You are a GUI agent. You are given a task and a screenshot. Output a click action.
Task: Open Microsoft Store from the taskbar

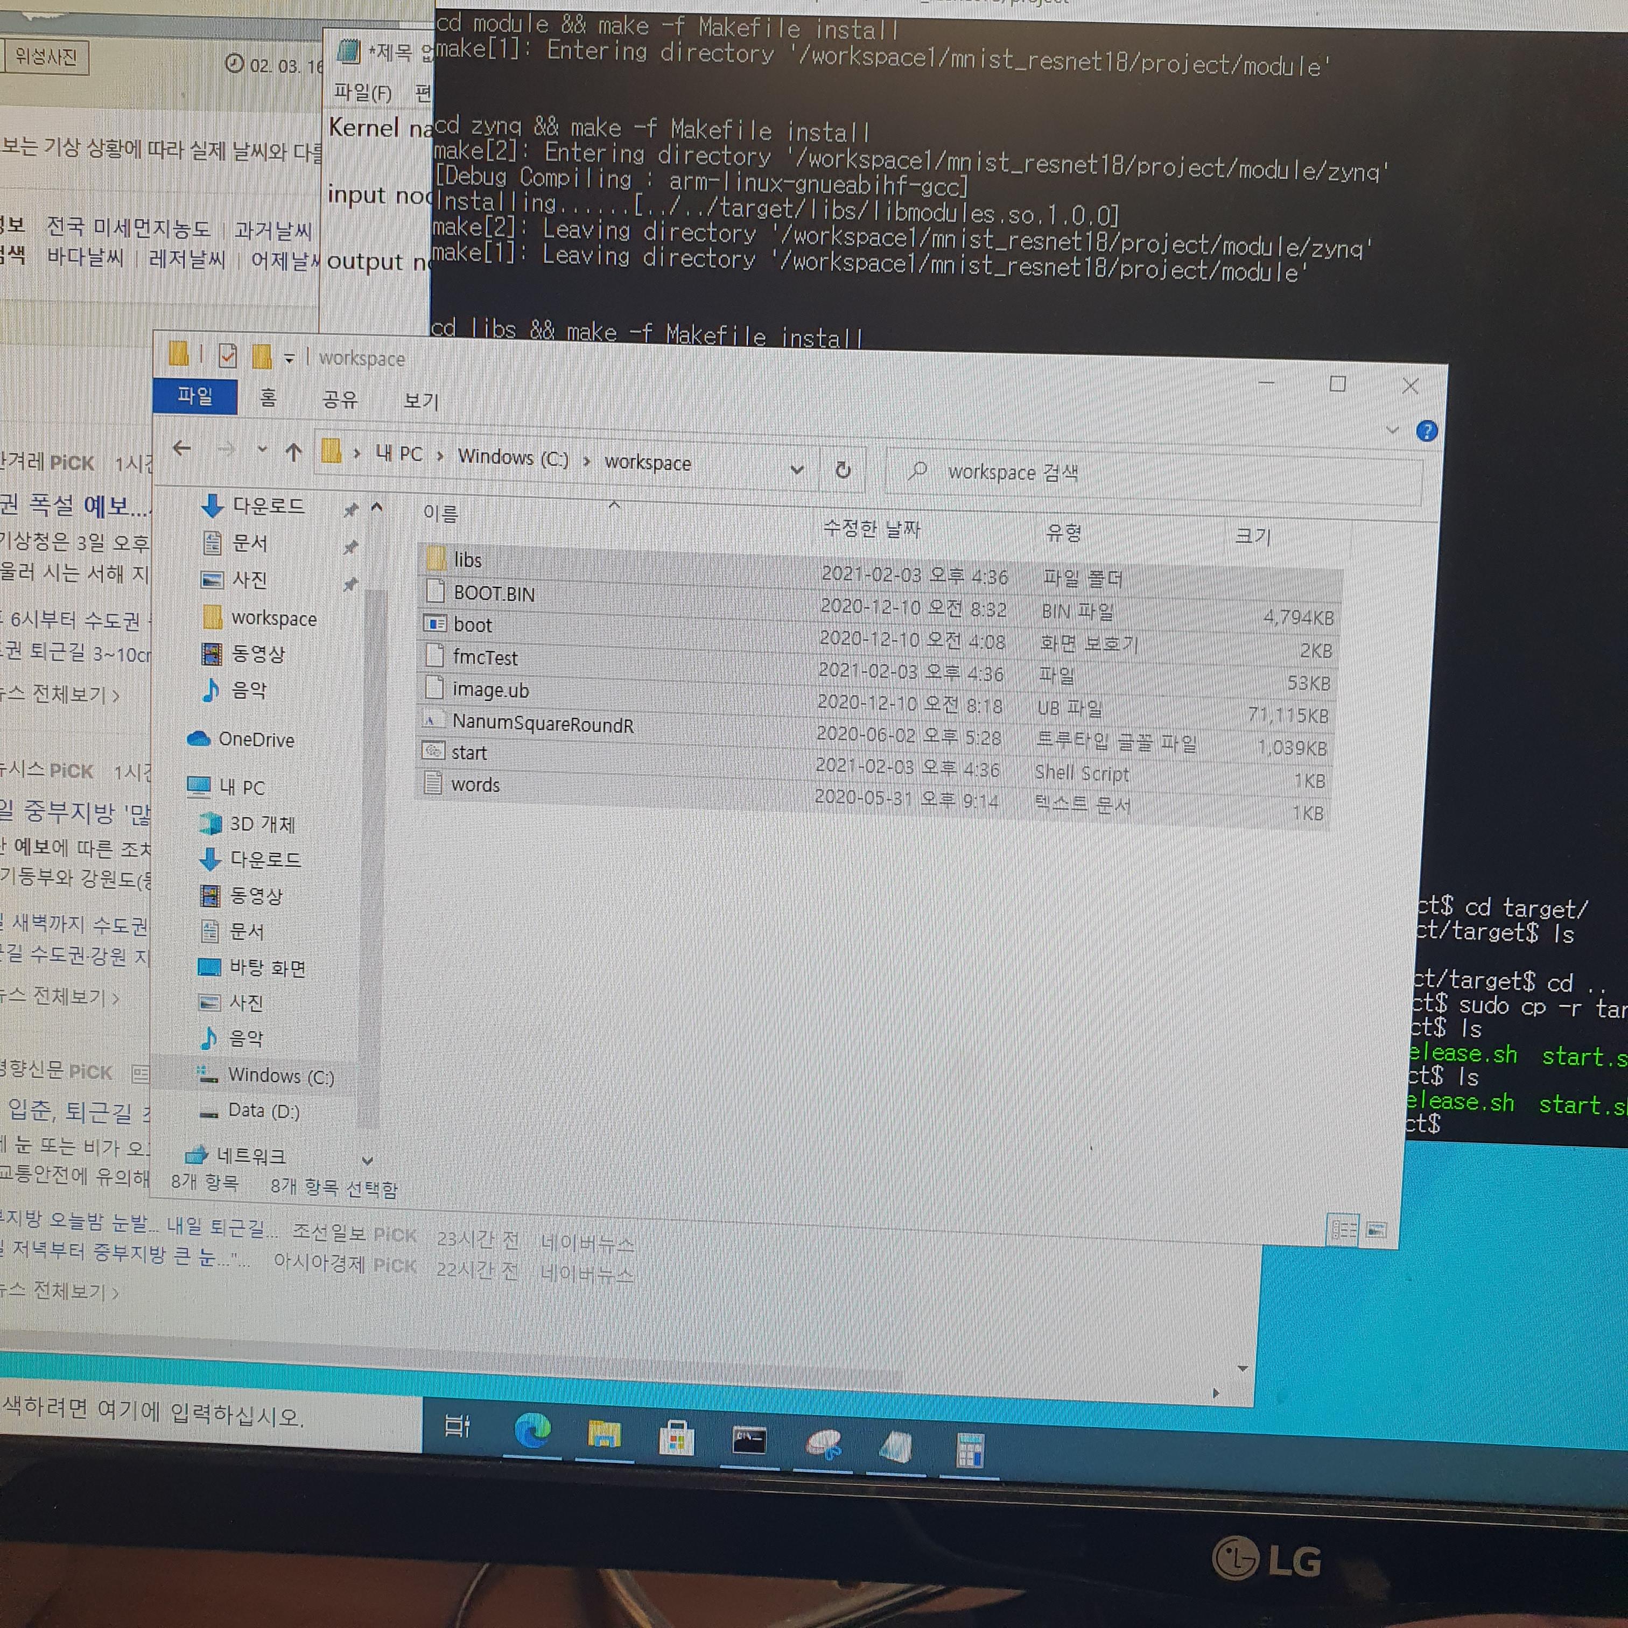[677, 1438]
